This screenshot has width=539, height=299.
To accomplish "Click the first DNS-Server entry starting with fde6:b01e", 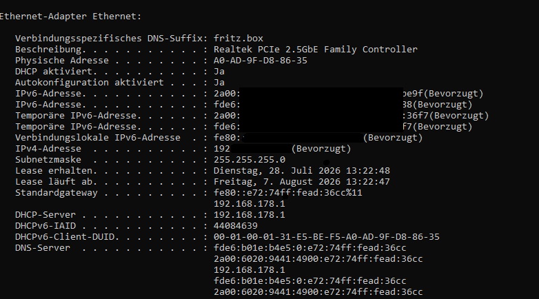I will click(x=309, y=248).
